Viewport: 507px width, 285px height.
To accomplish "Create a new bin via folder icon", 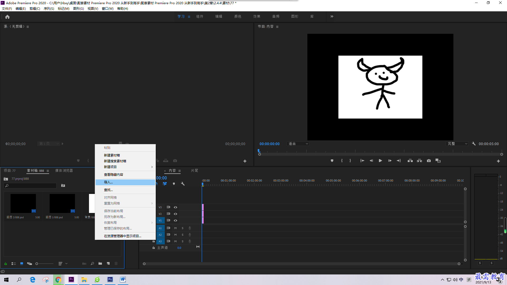I will (x=100, y=264).
